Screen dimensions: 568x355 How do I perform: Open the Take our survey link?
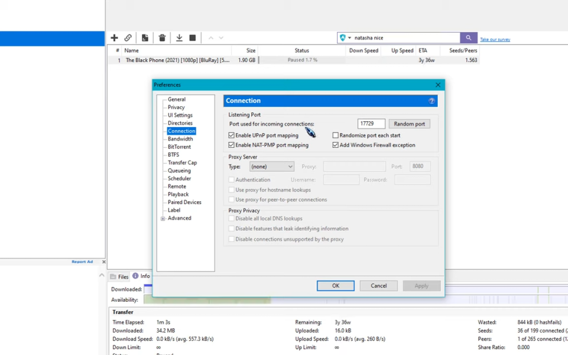pyautogui.click(x=495, y=40)
